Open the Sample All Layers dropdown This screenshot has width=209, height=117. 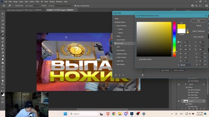pos(59,6)
